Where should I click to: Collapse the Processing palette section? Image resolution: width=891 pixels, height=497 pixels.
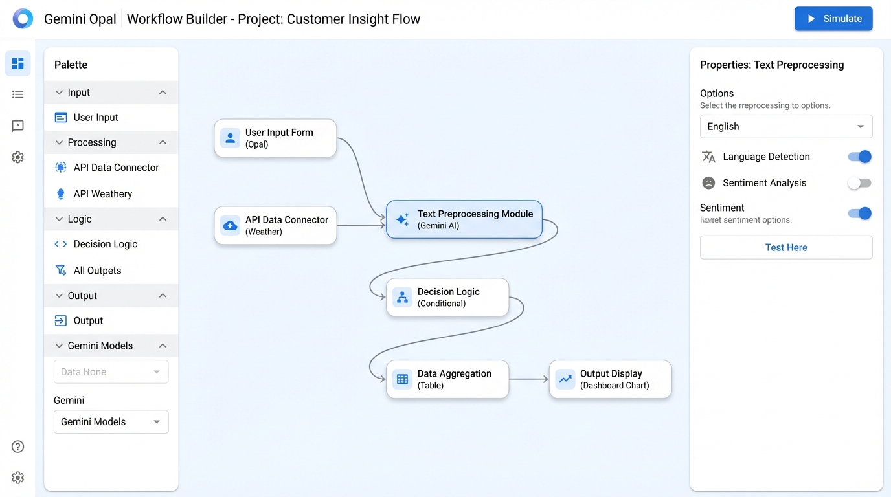pos(163,142)
